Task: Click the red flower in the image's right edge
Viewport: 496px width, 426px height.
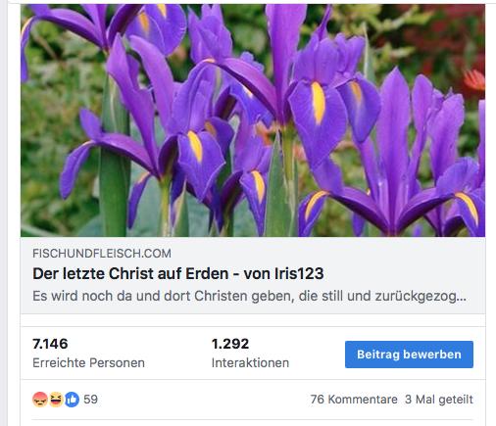Action: (x=474, y=79)
